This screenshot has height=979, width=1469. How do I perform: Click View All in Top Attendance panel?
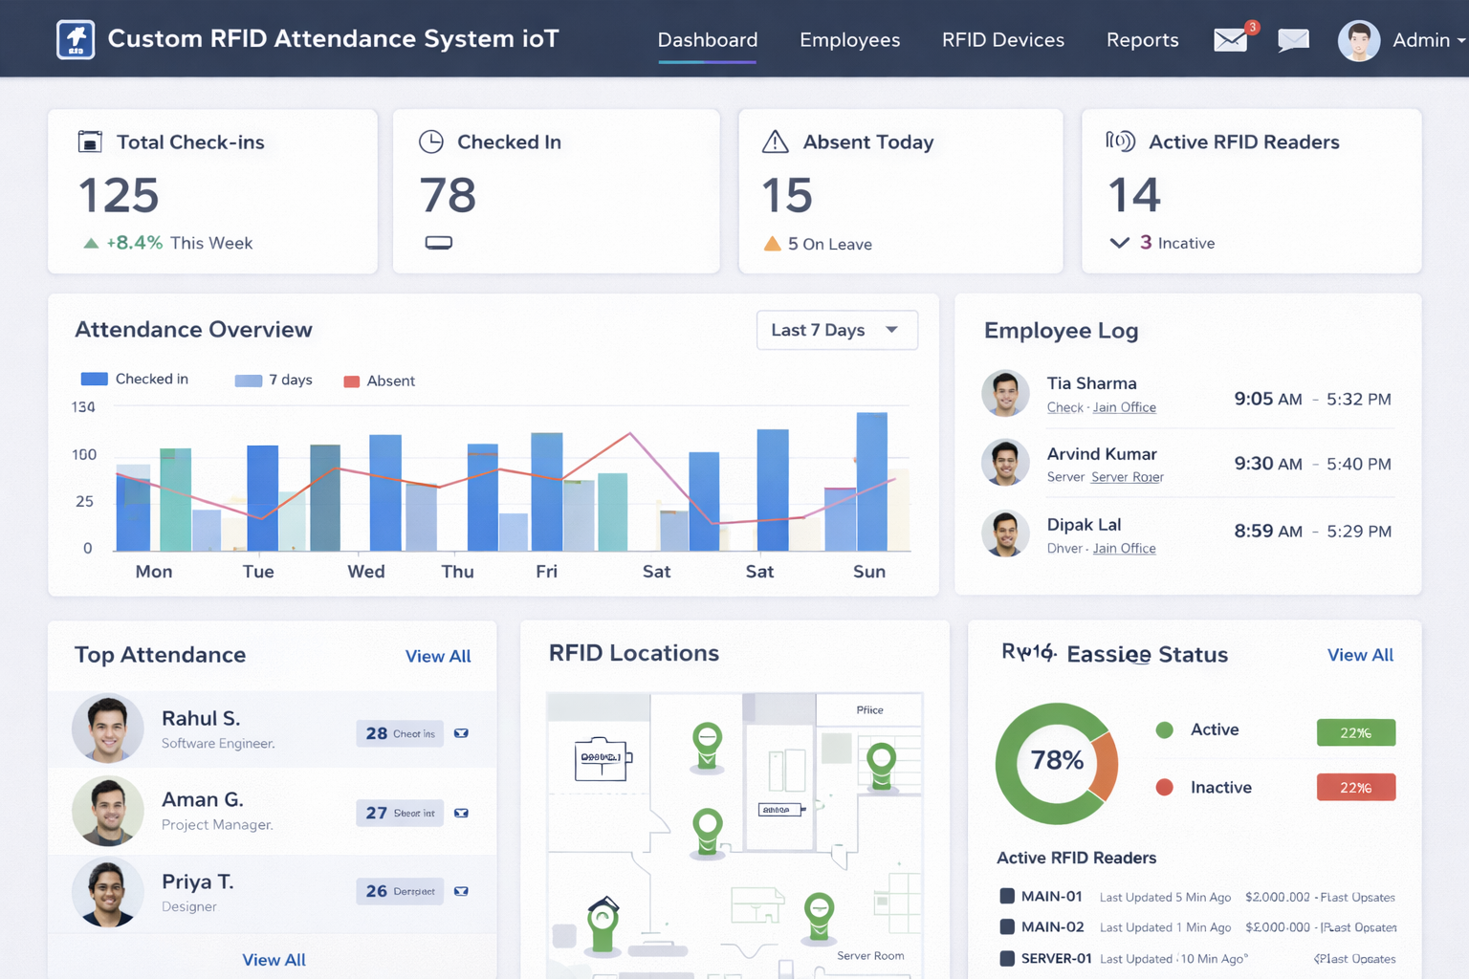click(x=438, y=656)
